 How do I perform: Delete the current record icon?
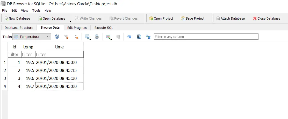(118, 37)
